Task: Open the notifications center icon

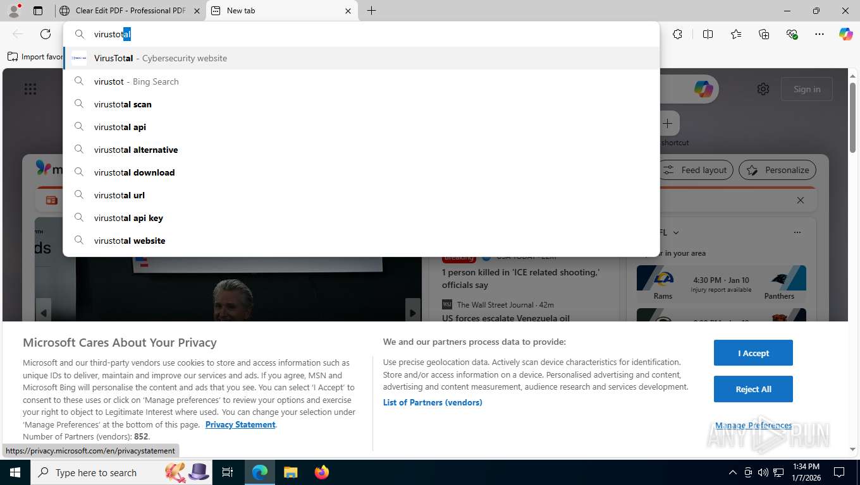Action: [839, 472]
